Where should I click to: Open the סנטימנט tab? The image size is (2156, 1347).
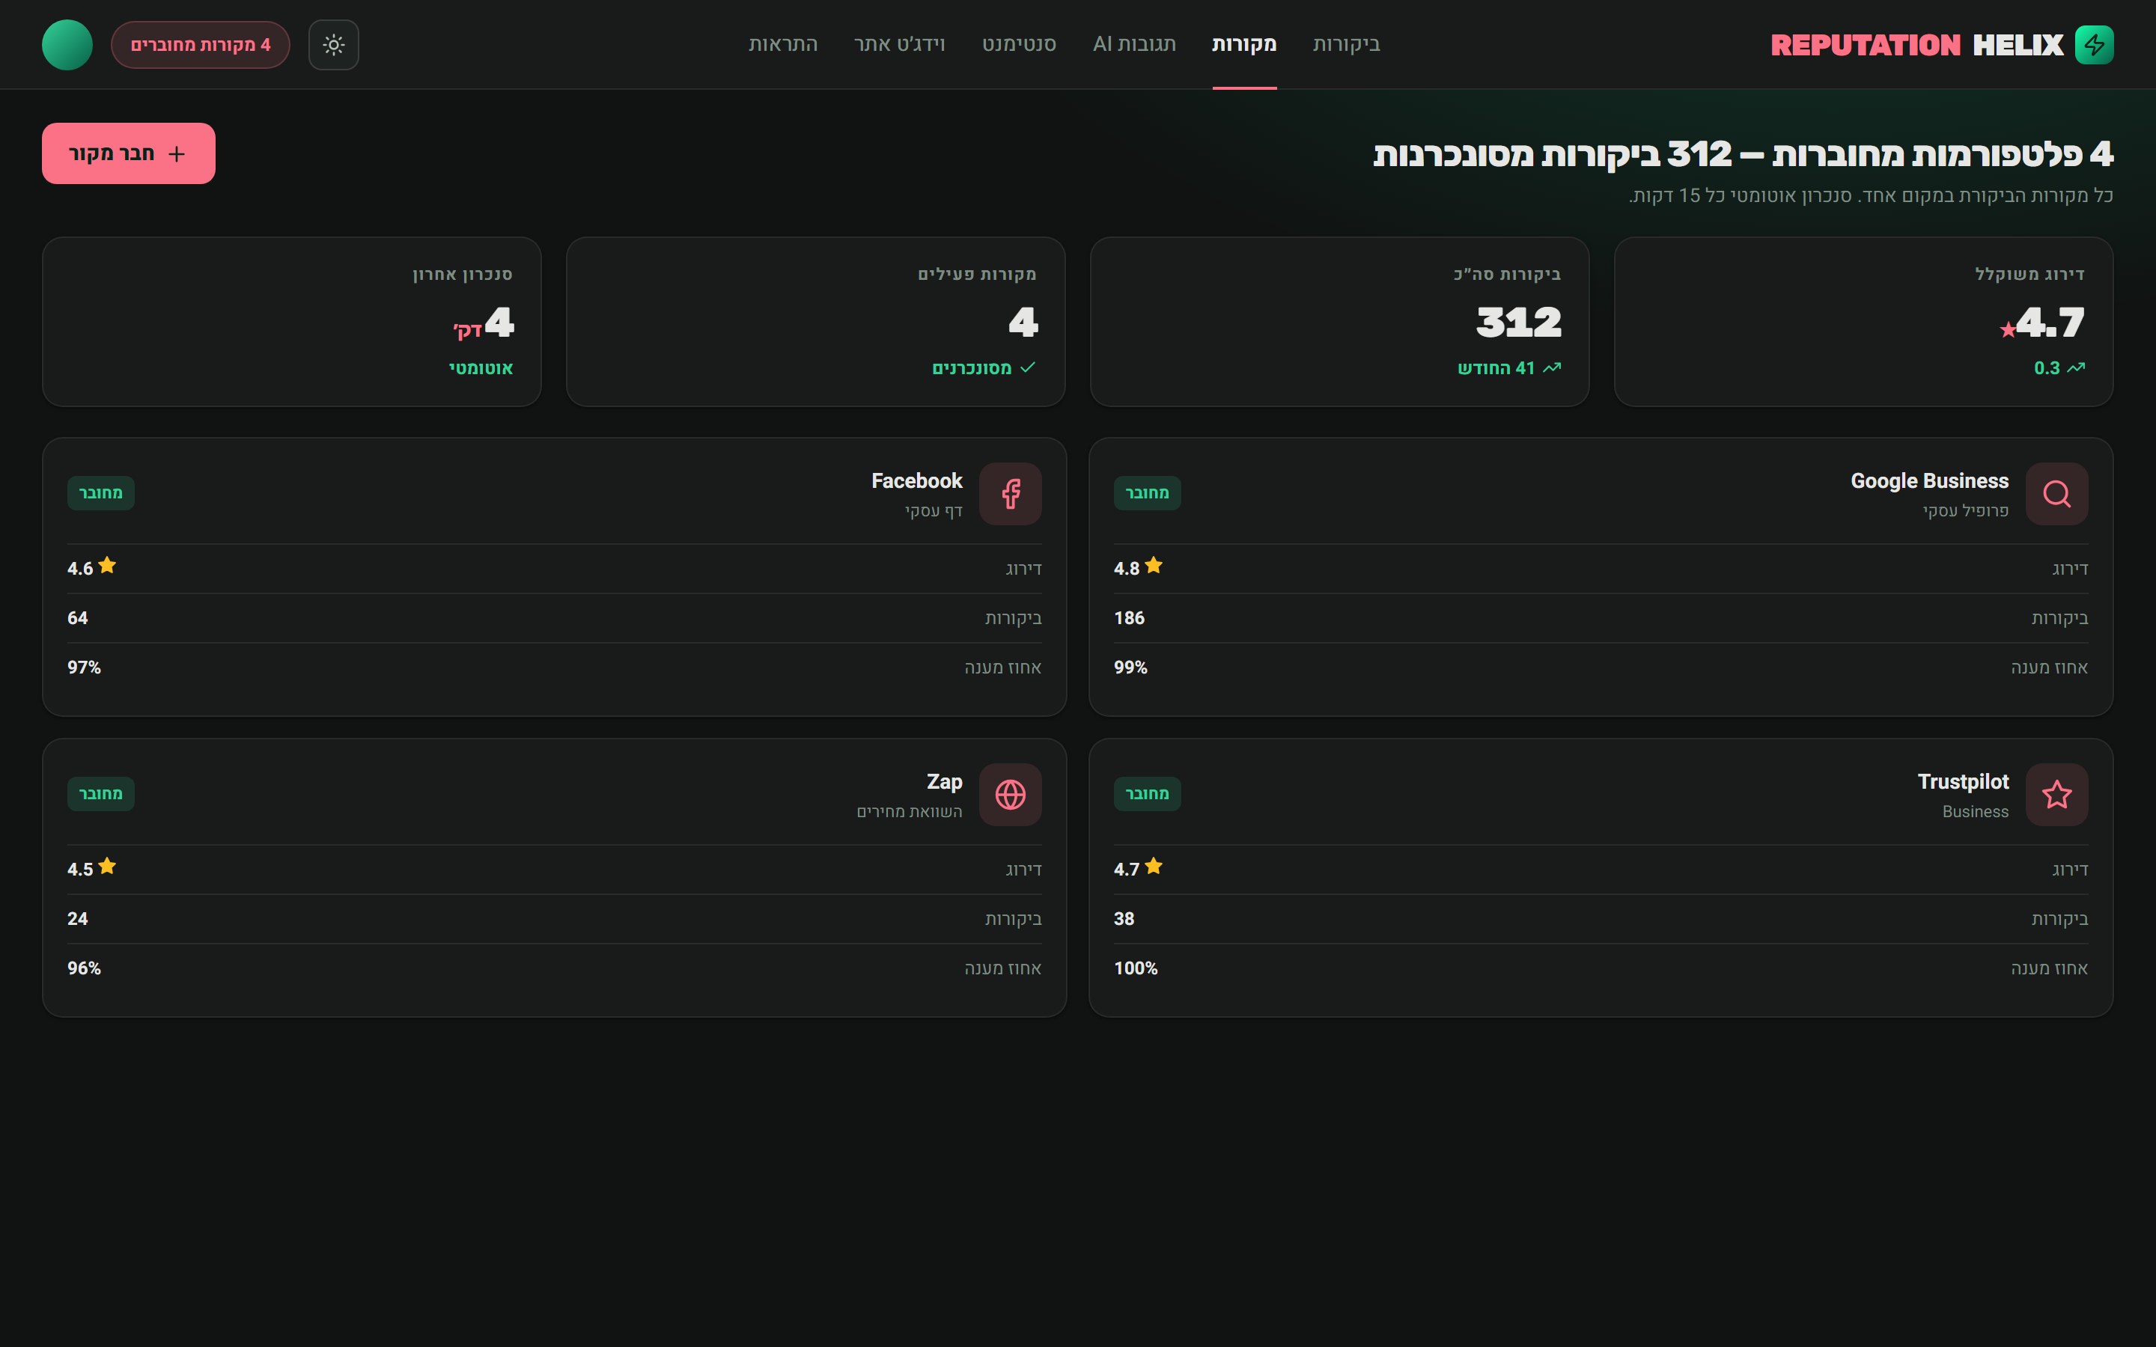1019,45
